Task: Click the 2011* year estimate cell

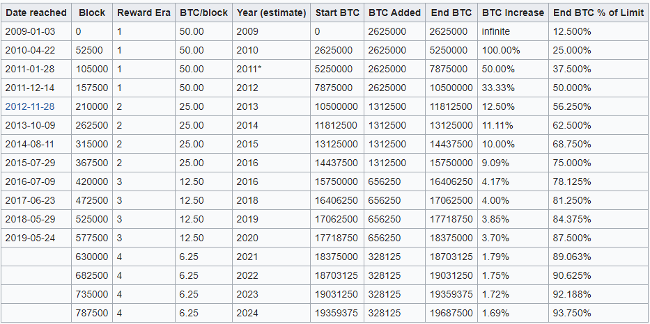Action: point(249,69)
